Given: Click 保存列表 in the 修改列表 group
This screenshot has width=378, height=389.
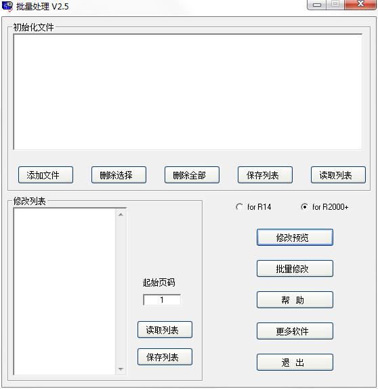Looking at the screenshot, I should click(165, 357).
